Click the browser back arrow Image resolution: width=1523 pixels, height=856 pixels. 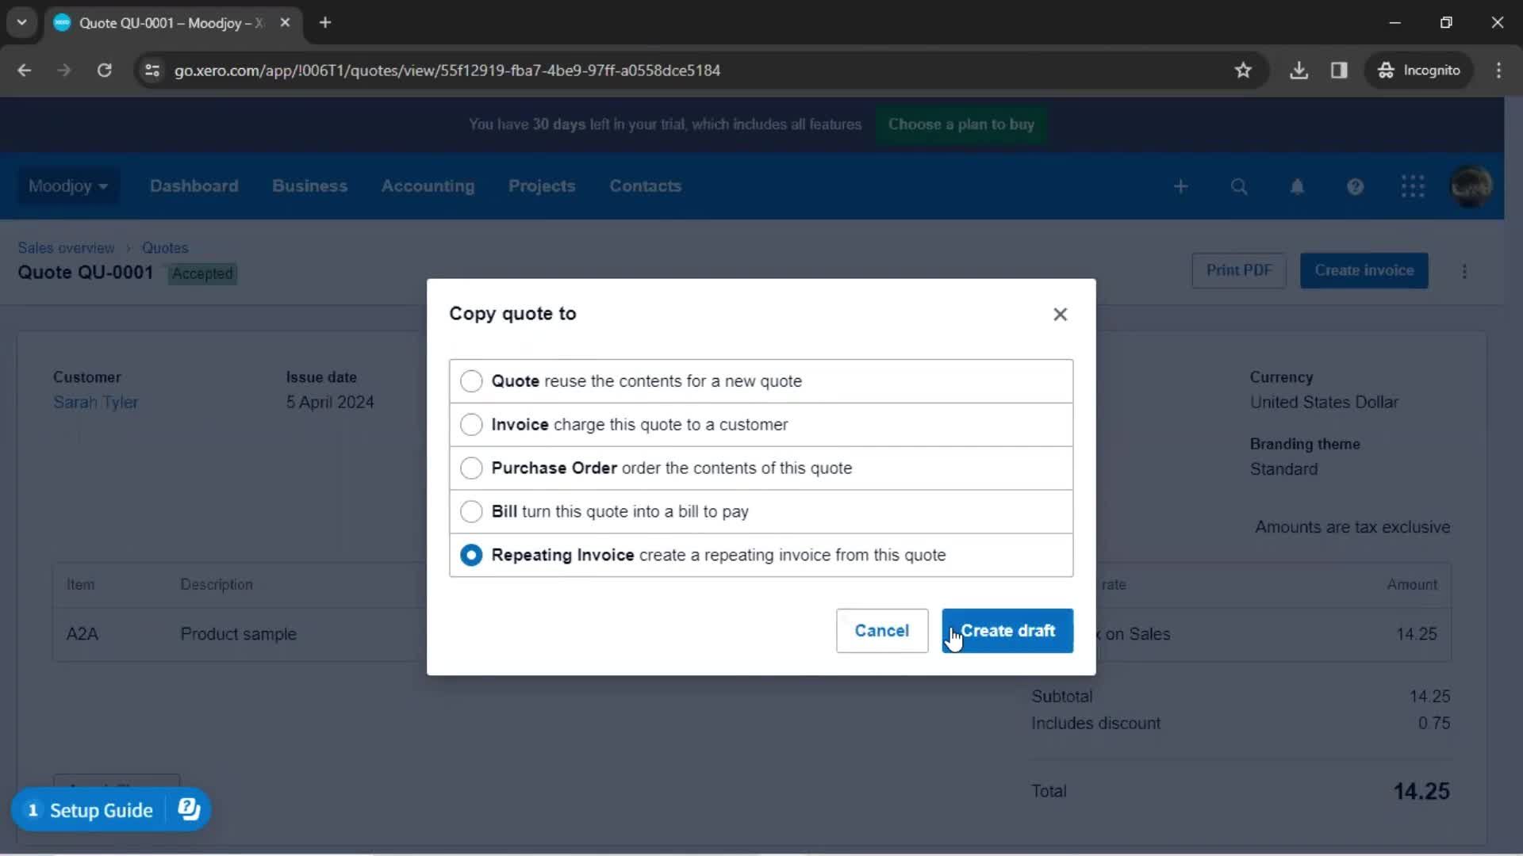pyautogui.click(x=25, y=71)
